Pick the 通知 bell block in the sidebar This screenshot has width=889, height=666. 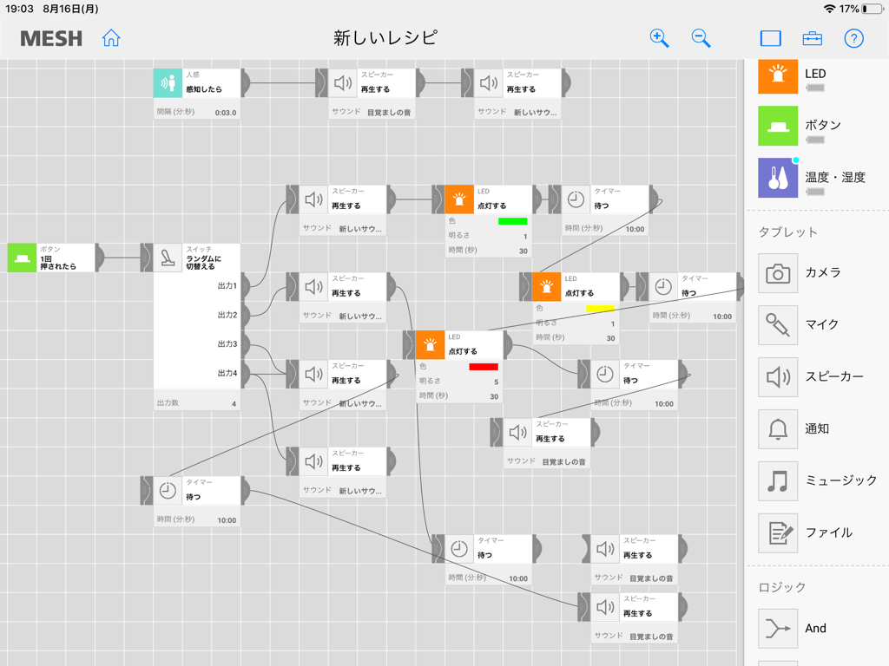[778, 428]
